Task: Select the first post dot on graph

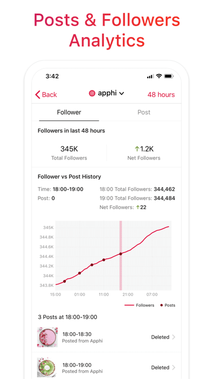Action: 65,282
